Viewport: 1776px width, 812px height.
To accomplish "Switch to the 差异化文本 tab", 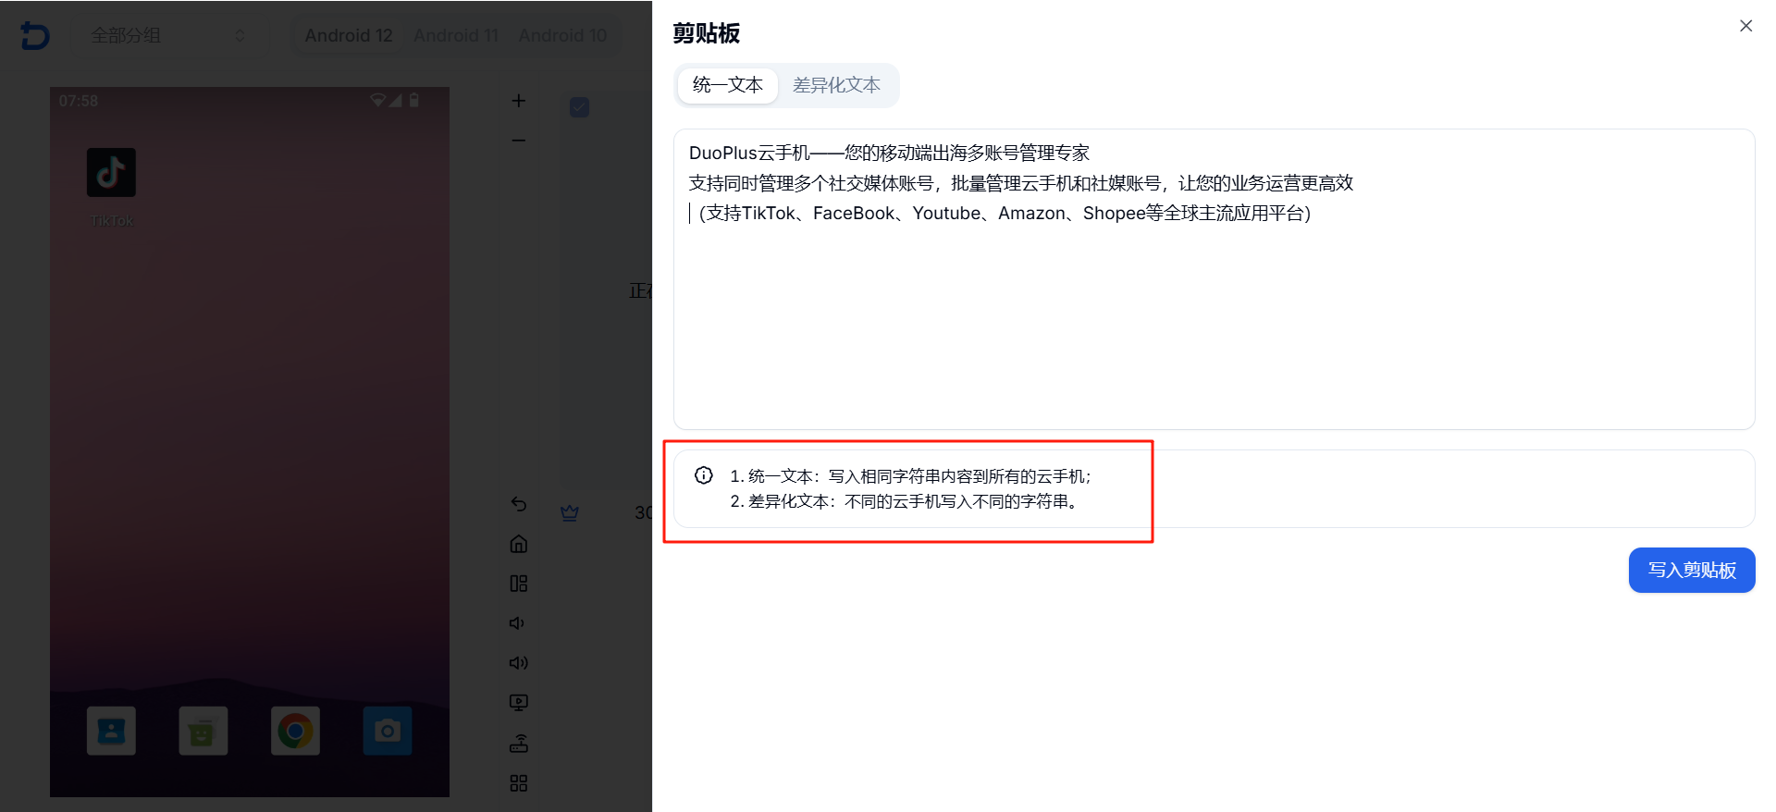I will [836, 85].
